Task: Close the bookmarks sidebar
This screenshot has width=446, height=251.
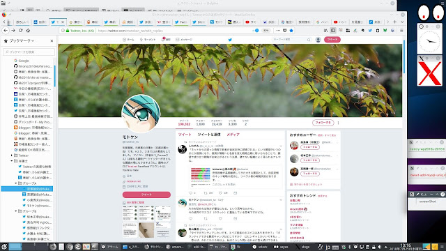Action: coord(52,41)
